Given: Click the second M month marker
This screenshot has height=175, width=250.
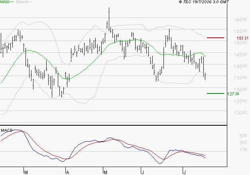Looking at the screenshot, I should pos(105,173).
